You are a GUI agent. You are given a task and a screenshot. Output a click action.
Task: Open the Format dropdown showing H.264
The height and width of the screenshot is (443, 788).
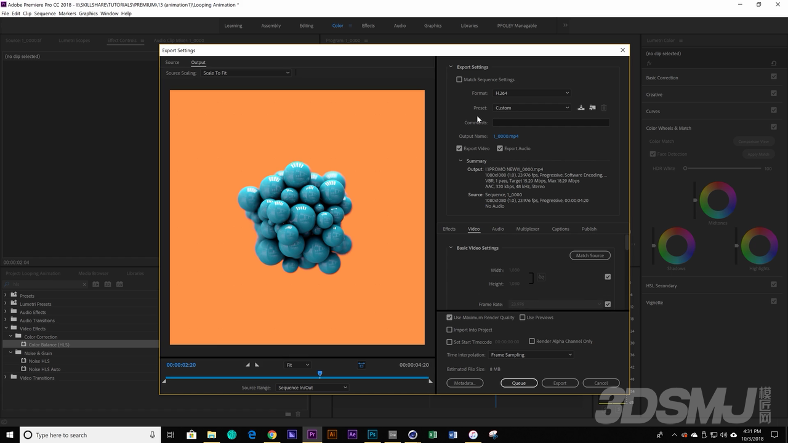coord(532,93)
